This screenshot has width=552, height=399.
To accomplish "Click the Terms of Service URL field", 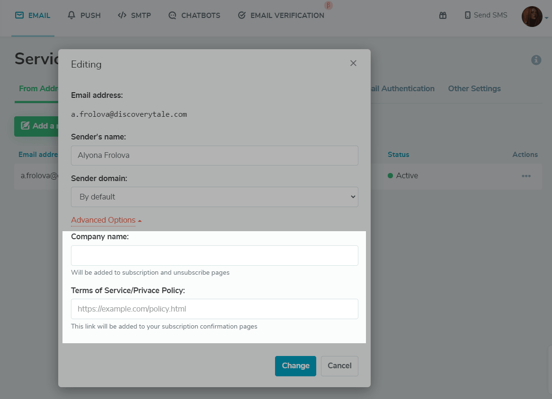I will (214, 309).
